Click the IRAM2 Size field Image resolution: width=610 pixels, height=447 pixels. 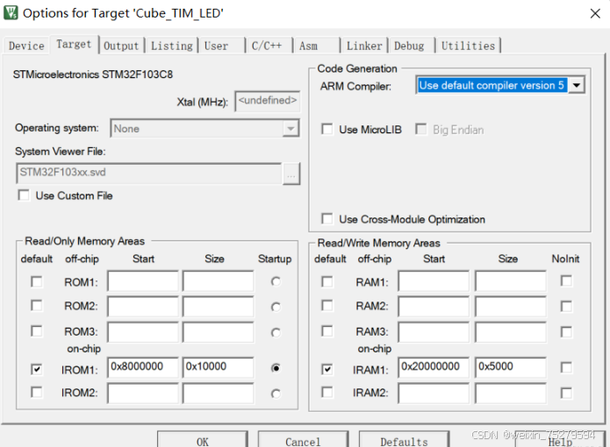(511, 393)
